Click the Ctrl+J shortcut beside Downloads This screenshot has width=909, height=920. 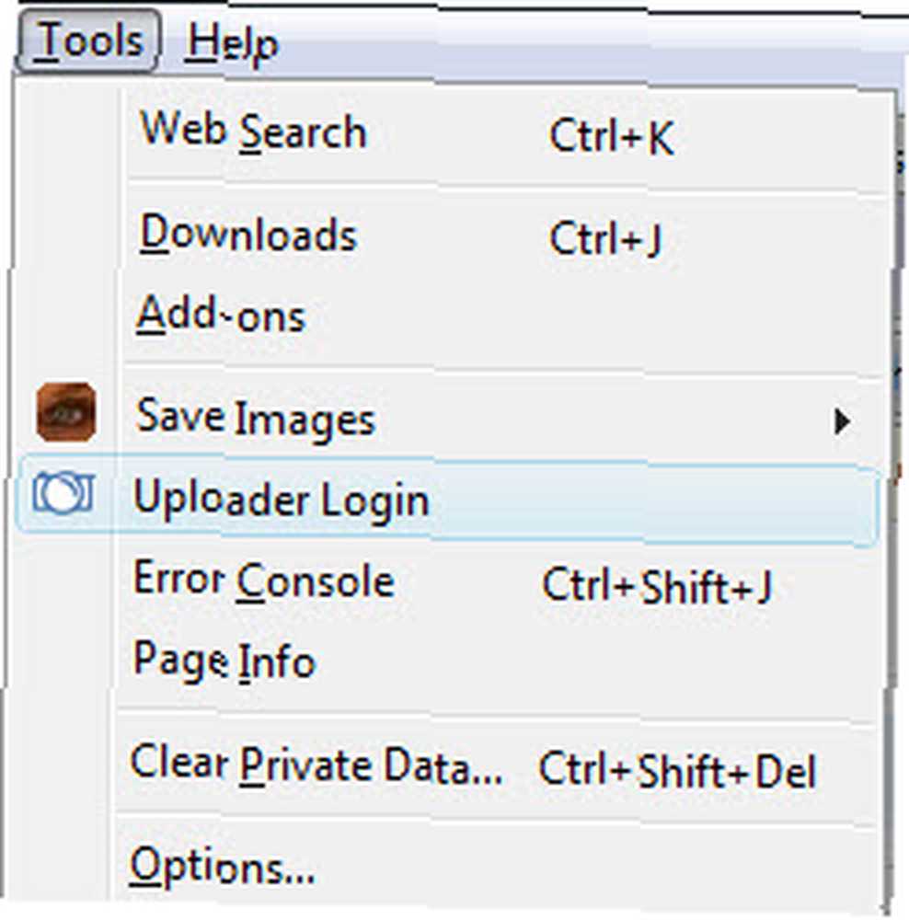click(605, 238)
